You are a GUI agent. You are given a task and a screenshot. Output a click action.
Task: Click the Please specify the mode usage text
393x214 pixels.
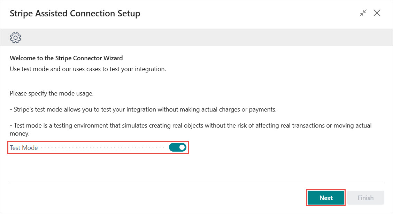(x=52, y=93)
